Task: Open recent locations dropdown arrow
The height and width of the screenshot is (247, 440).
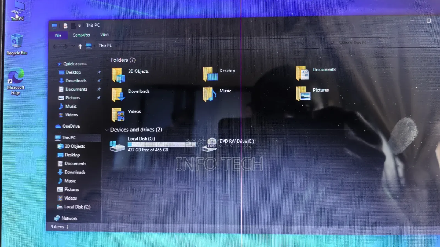Action: pyautogui.click(x=73, y=46)
